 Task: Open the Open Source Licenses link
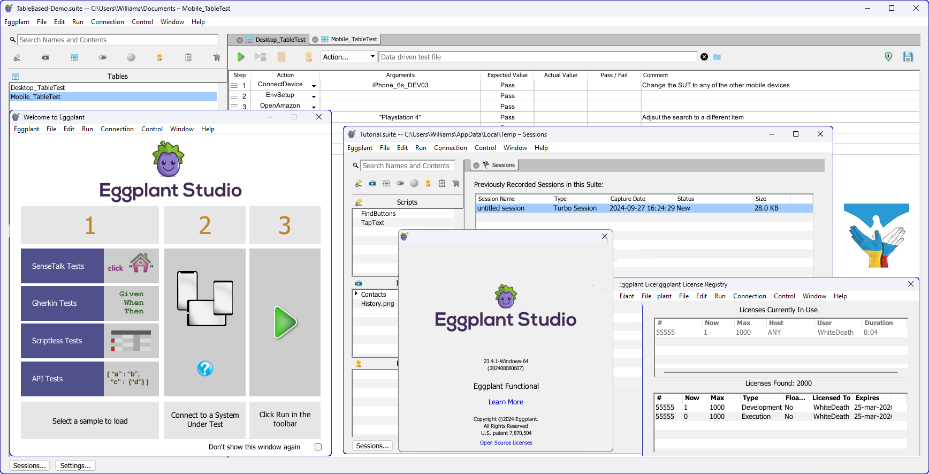point(506,443)
